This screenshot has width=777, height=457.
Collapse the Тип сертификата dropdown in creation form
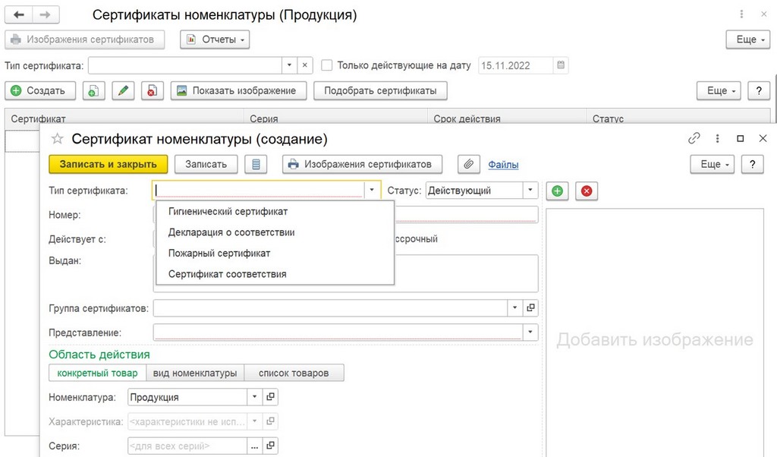(372, 190)
